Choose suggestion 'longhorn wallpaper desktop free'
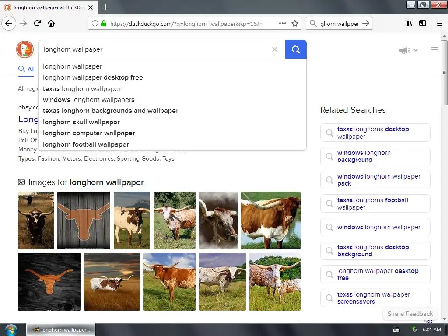 pos(172,77)
